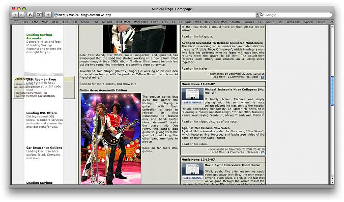
Task: Open the FLIFO bookmark
Action: click(x=65, y=22)
